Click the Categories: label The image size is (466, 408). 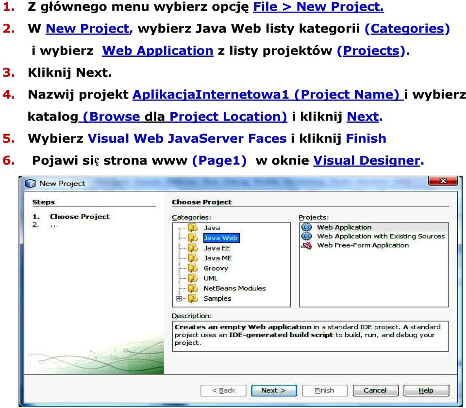[191, 218]
